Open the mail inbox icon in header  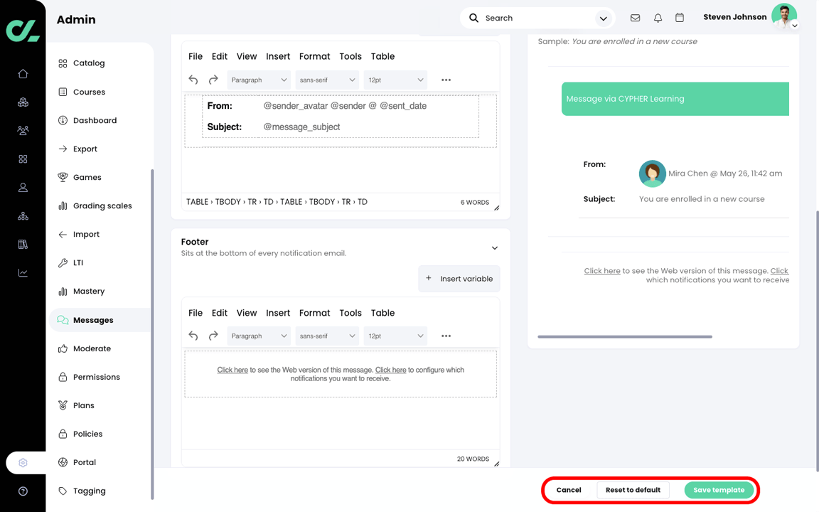[x=635, y=18]
